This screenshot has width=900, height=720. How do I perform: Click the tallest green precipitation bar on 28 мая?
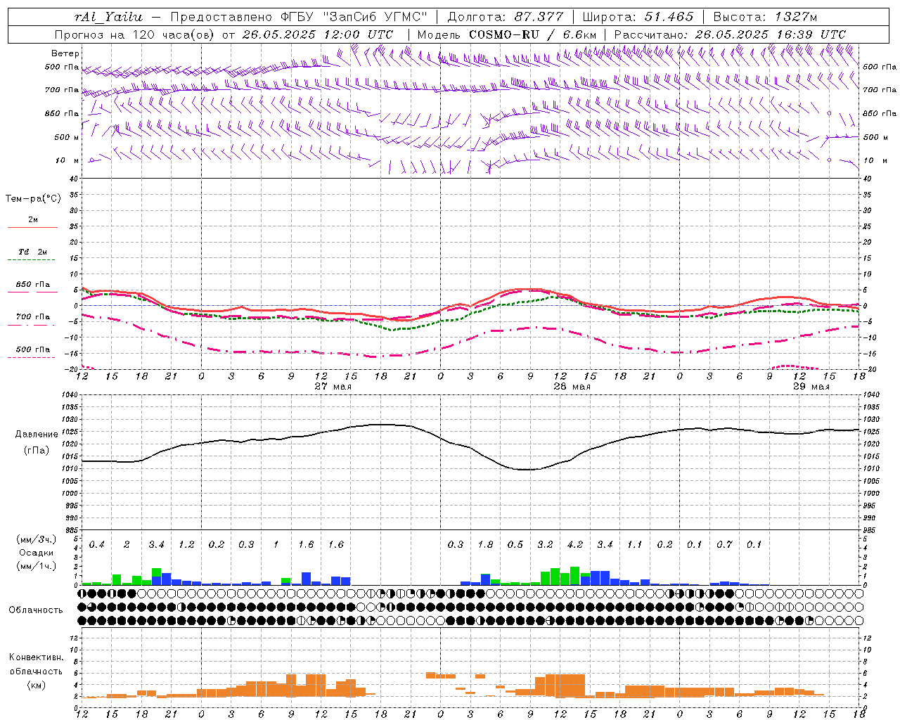(574, 576)
